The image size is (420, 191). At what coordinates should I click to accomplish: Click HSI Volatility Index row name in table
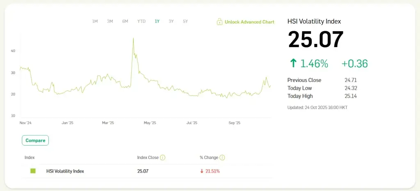pos(65,171)
